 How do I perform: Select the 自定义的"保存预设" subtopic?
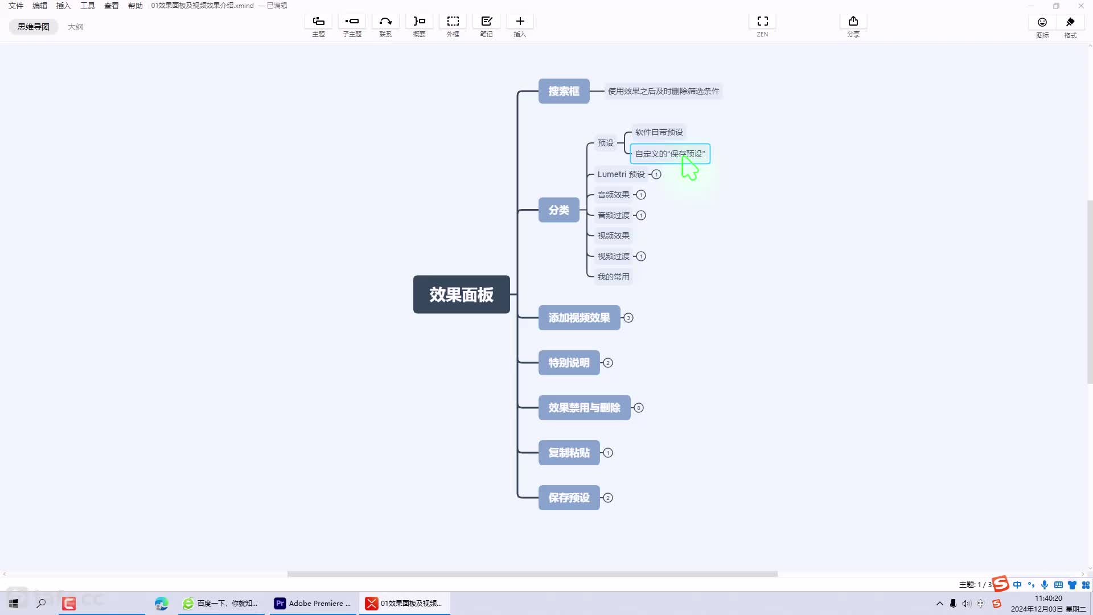[670, 154]
